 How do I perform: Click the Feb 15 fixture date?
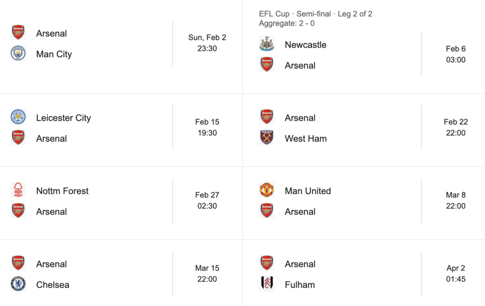(207, 122)
